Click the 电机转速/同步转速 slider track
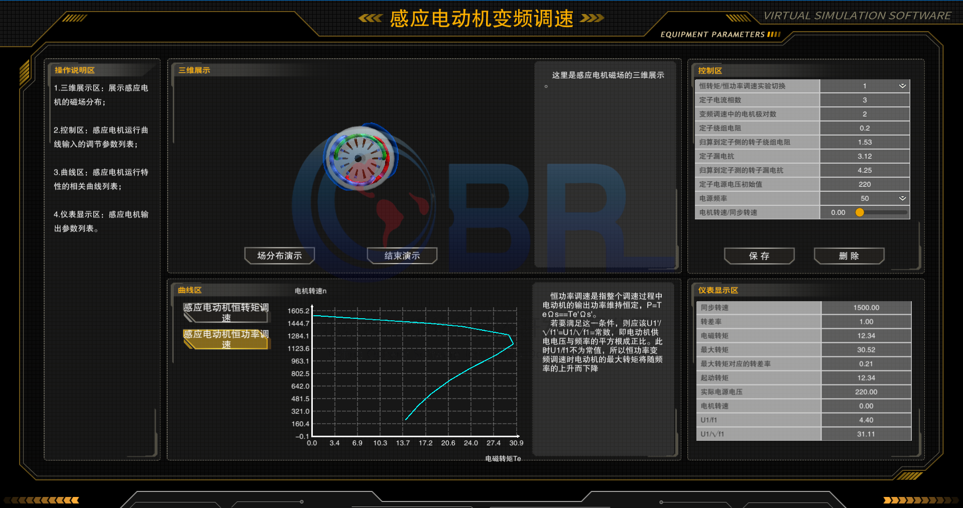 click(x=884, y=212)
